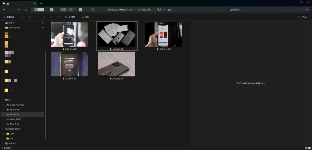Switch to details view in status bar
This screenshot has height=150, width=312.
(306, 148)
